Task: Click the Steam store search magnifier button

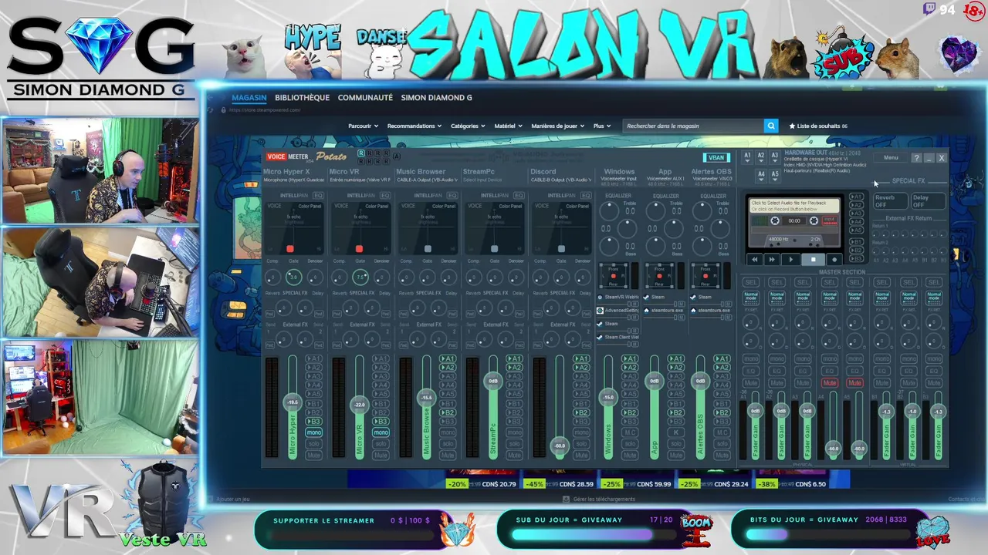Action: (x=770, y=126)
